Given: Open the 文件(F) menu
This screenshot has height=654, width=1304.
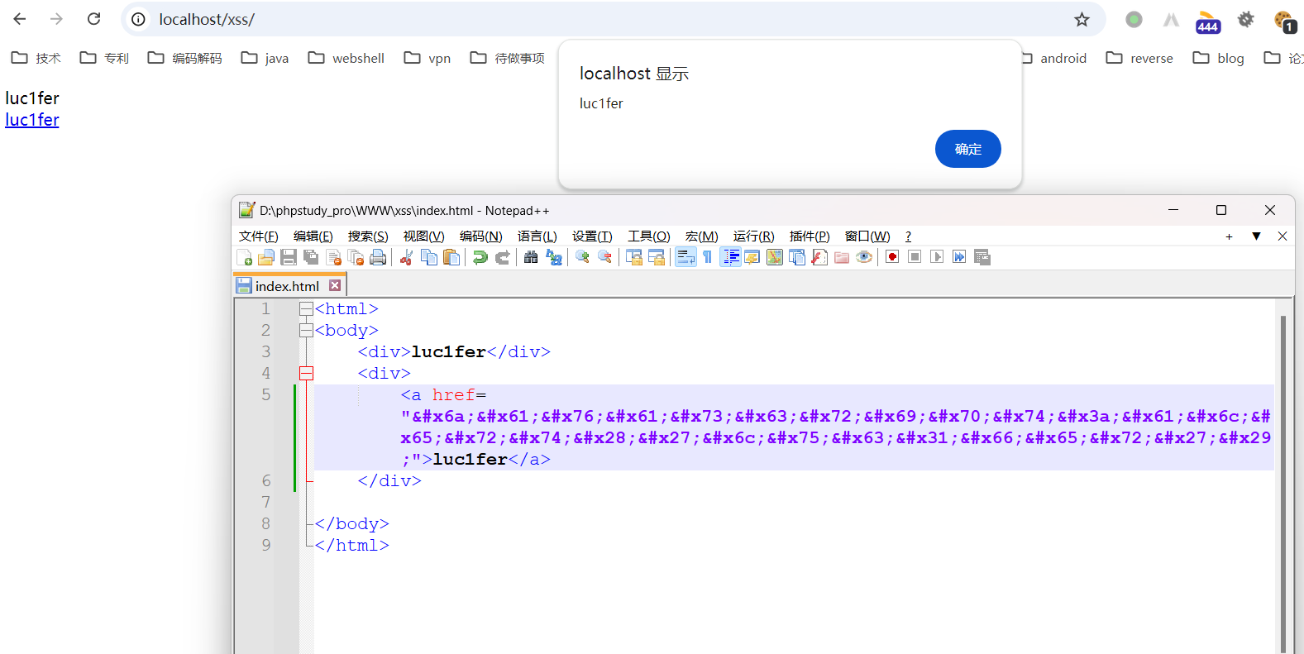Looking at the screenshot, I should pos(259,236).
